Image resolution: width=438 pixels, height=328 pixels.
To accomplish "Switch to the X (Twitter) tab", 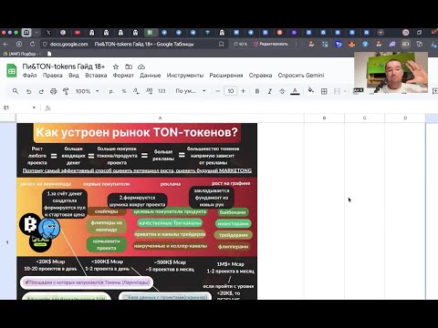I will 48,32.
